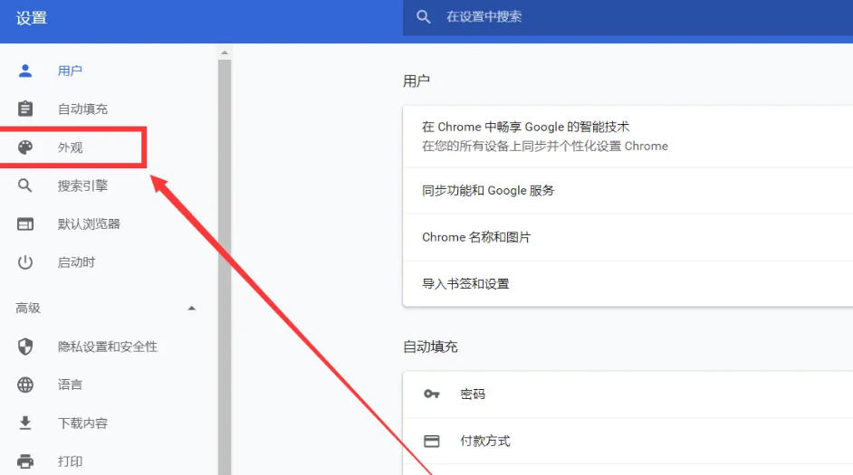Click the browser window icon beside 默认浏览器
The image size is (853, 475).
click(25, 223)
